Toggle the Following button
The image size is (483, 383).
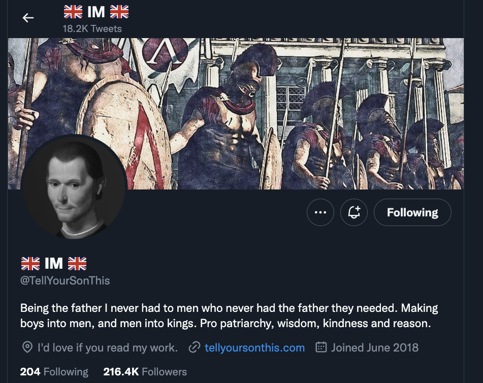tap(412, 212)
